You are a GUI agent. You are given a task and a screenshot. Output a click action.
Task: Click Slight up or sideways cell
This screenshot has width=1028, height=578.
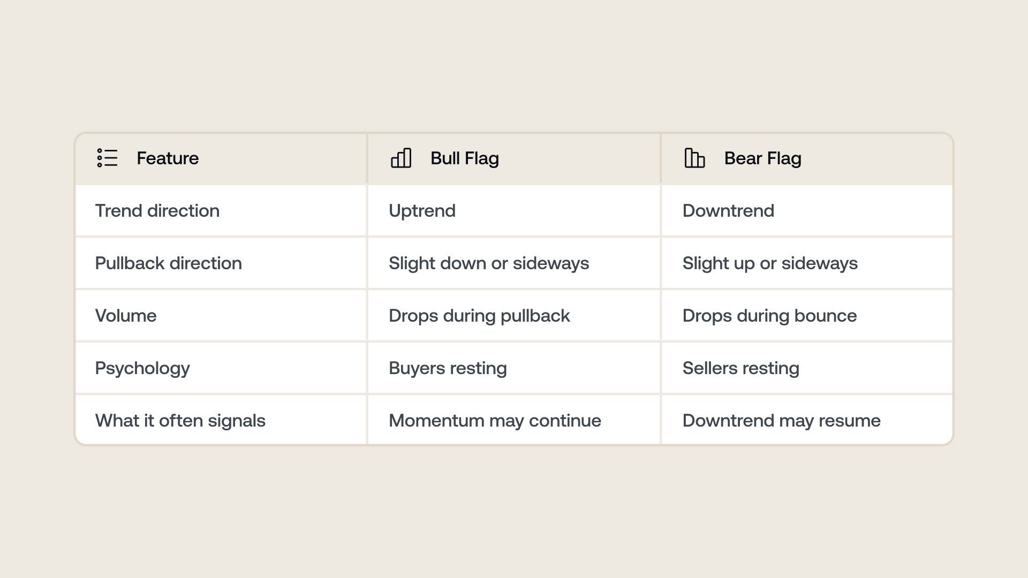(x=769, y=263)
